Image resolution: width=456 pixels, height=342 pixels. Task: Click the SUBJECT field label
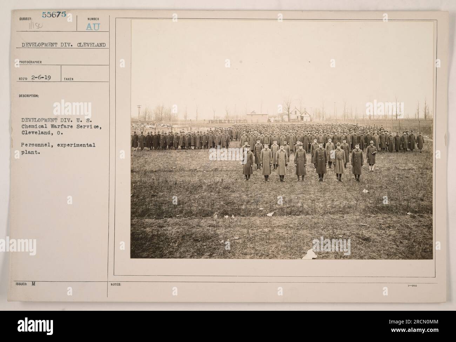[x=26, y=19]
